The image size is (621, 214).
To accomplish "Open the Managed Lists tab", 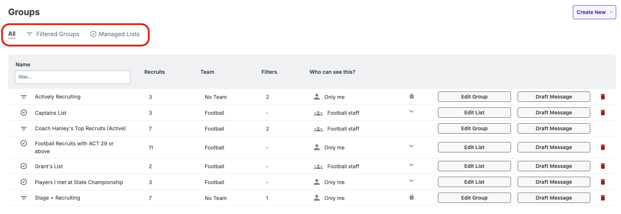I will pos(115,34).
